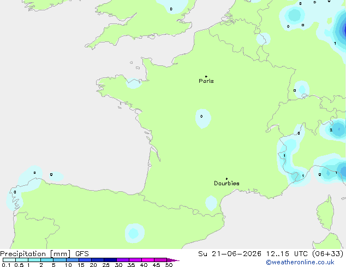Image resolution: width=346 pixels, height=267 pixels.
Task: Click the 35–40 mm legend swatch
Action: click(x=135, y=260)
